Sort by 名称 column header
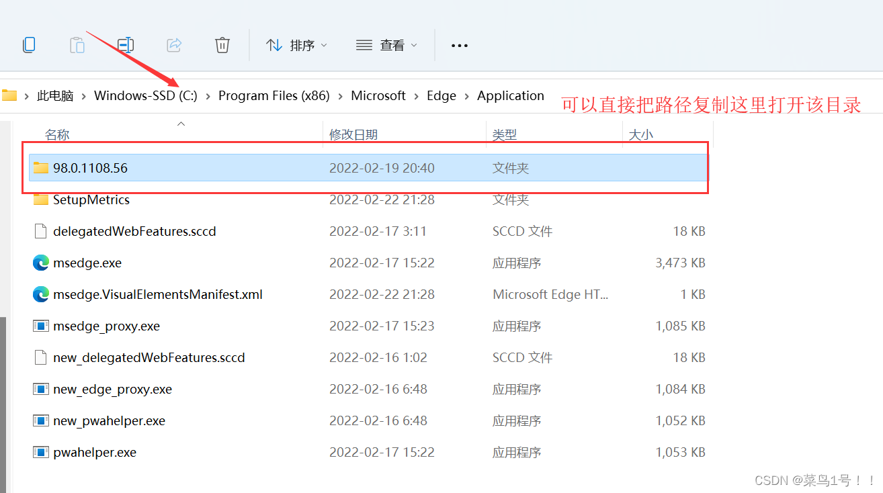The height and width of the screenshot is (493, 883). (x=57, y=135)
